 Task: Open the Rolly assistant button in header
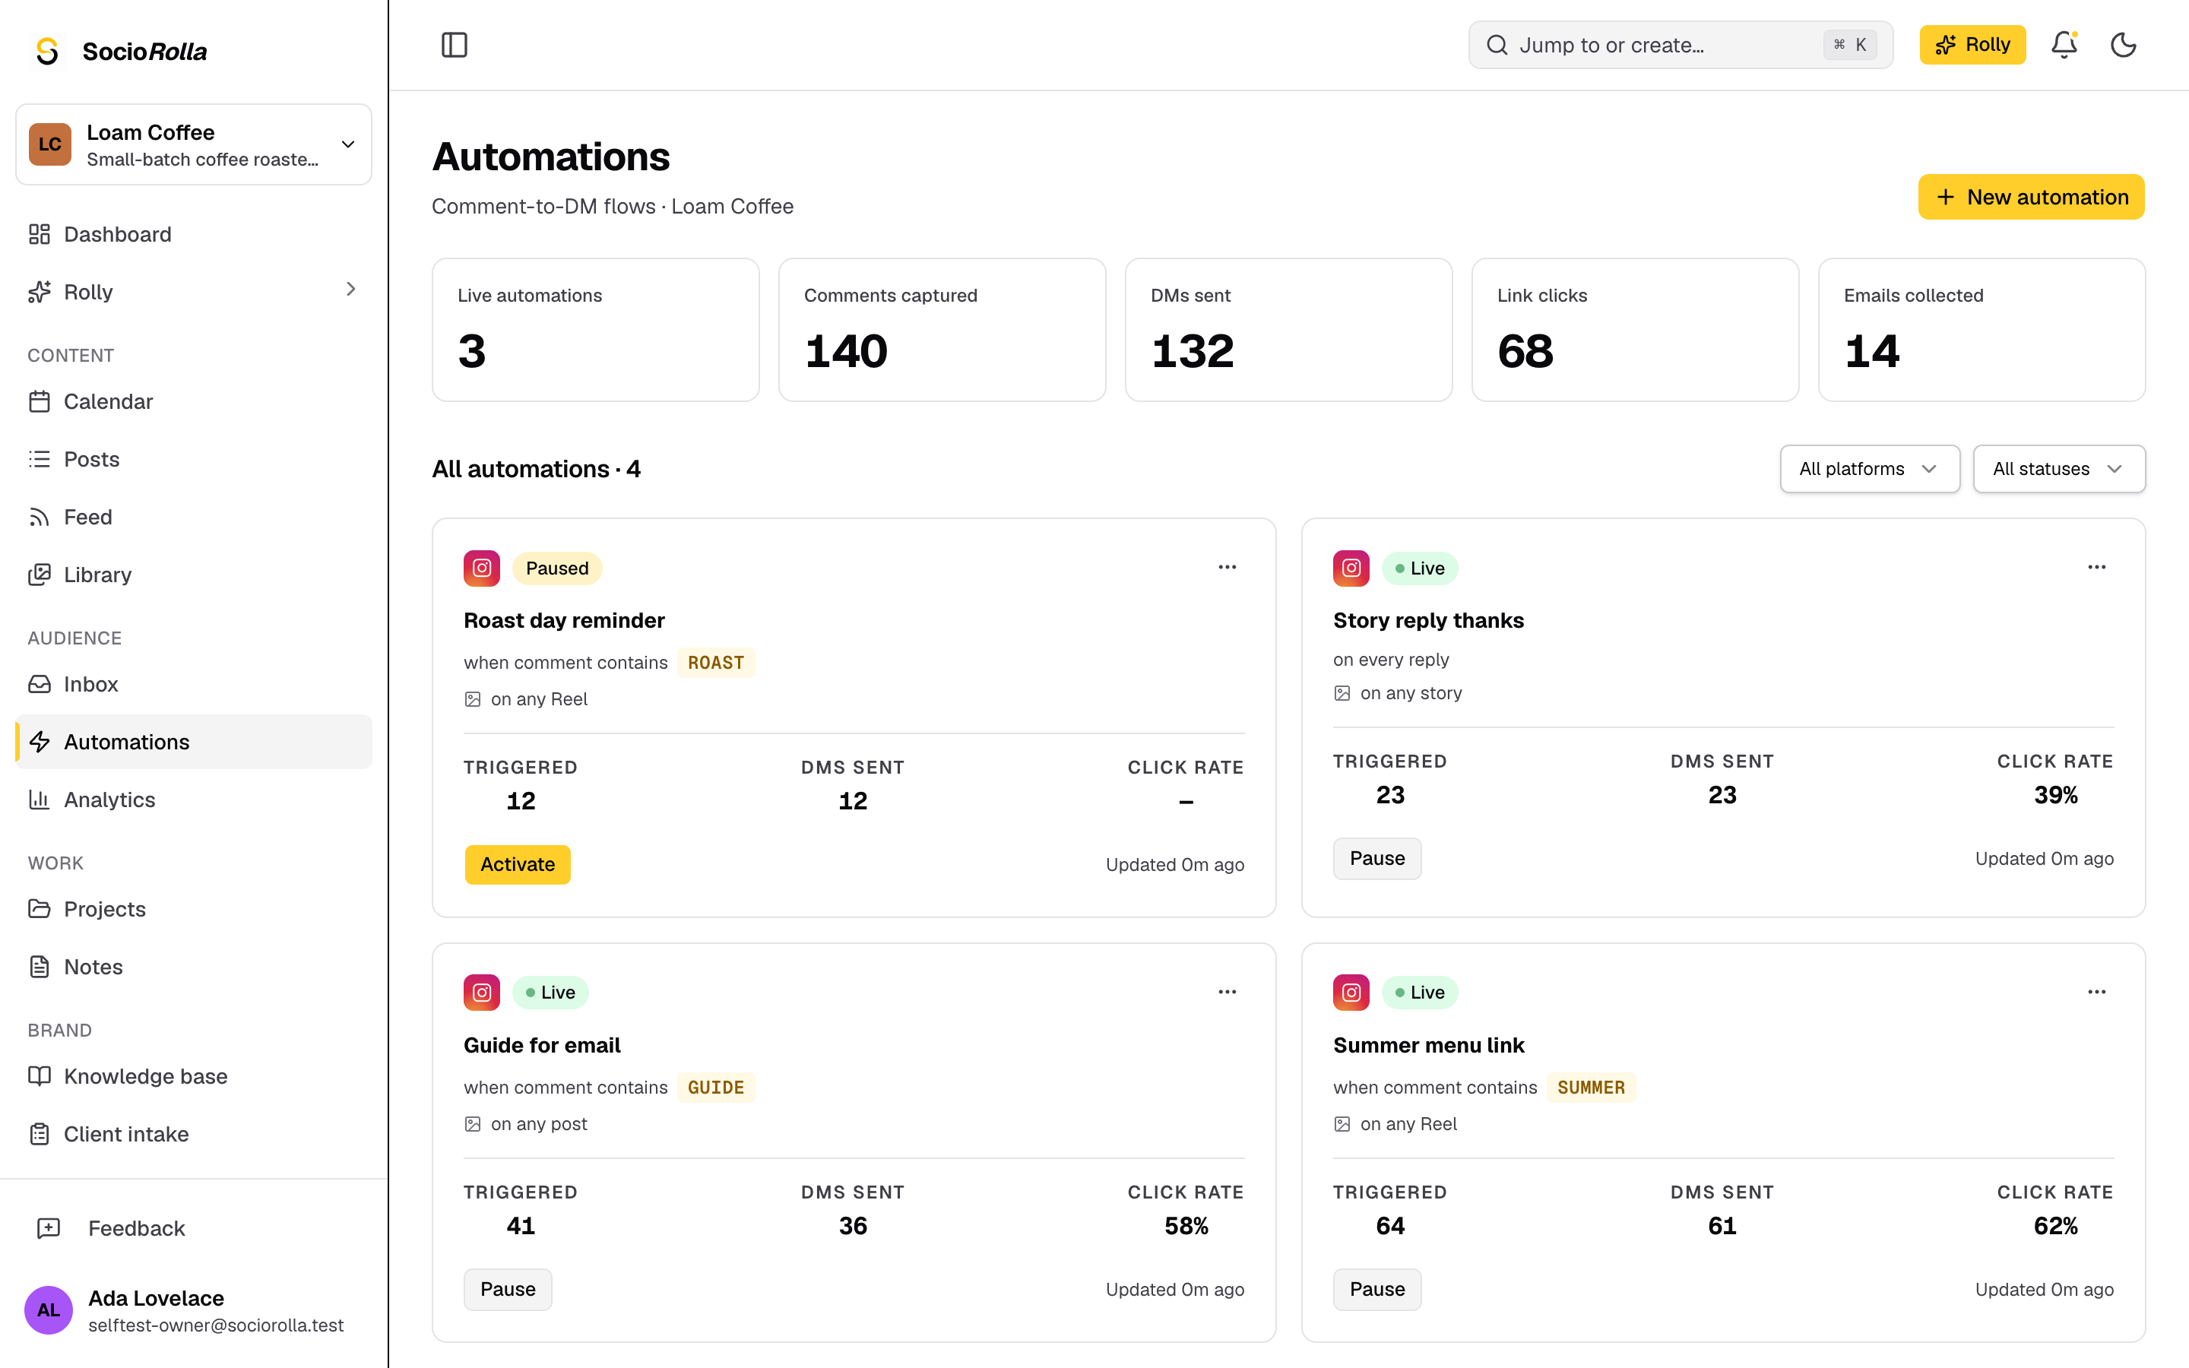coord(1972,44)
